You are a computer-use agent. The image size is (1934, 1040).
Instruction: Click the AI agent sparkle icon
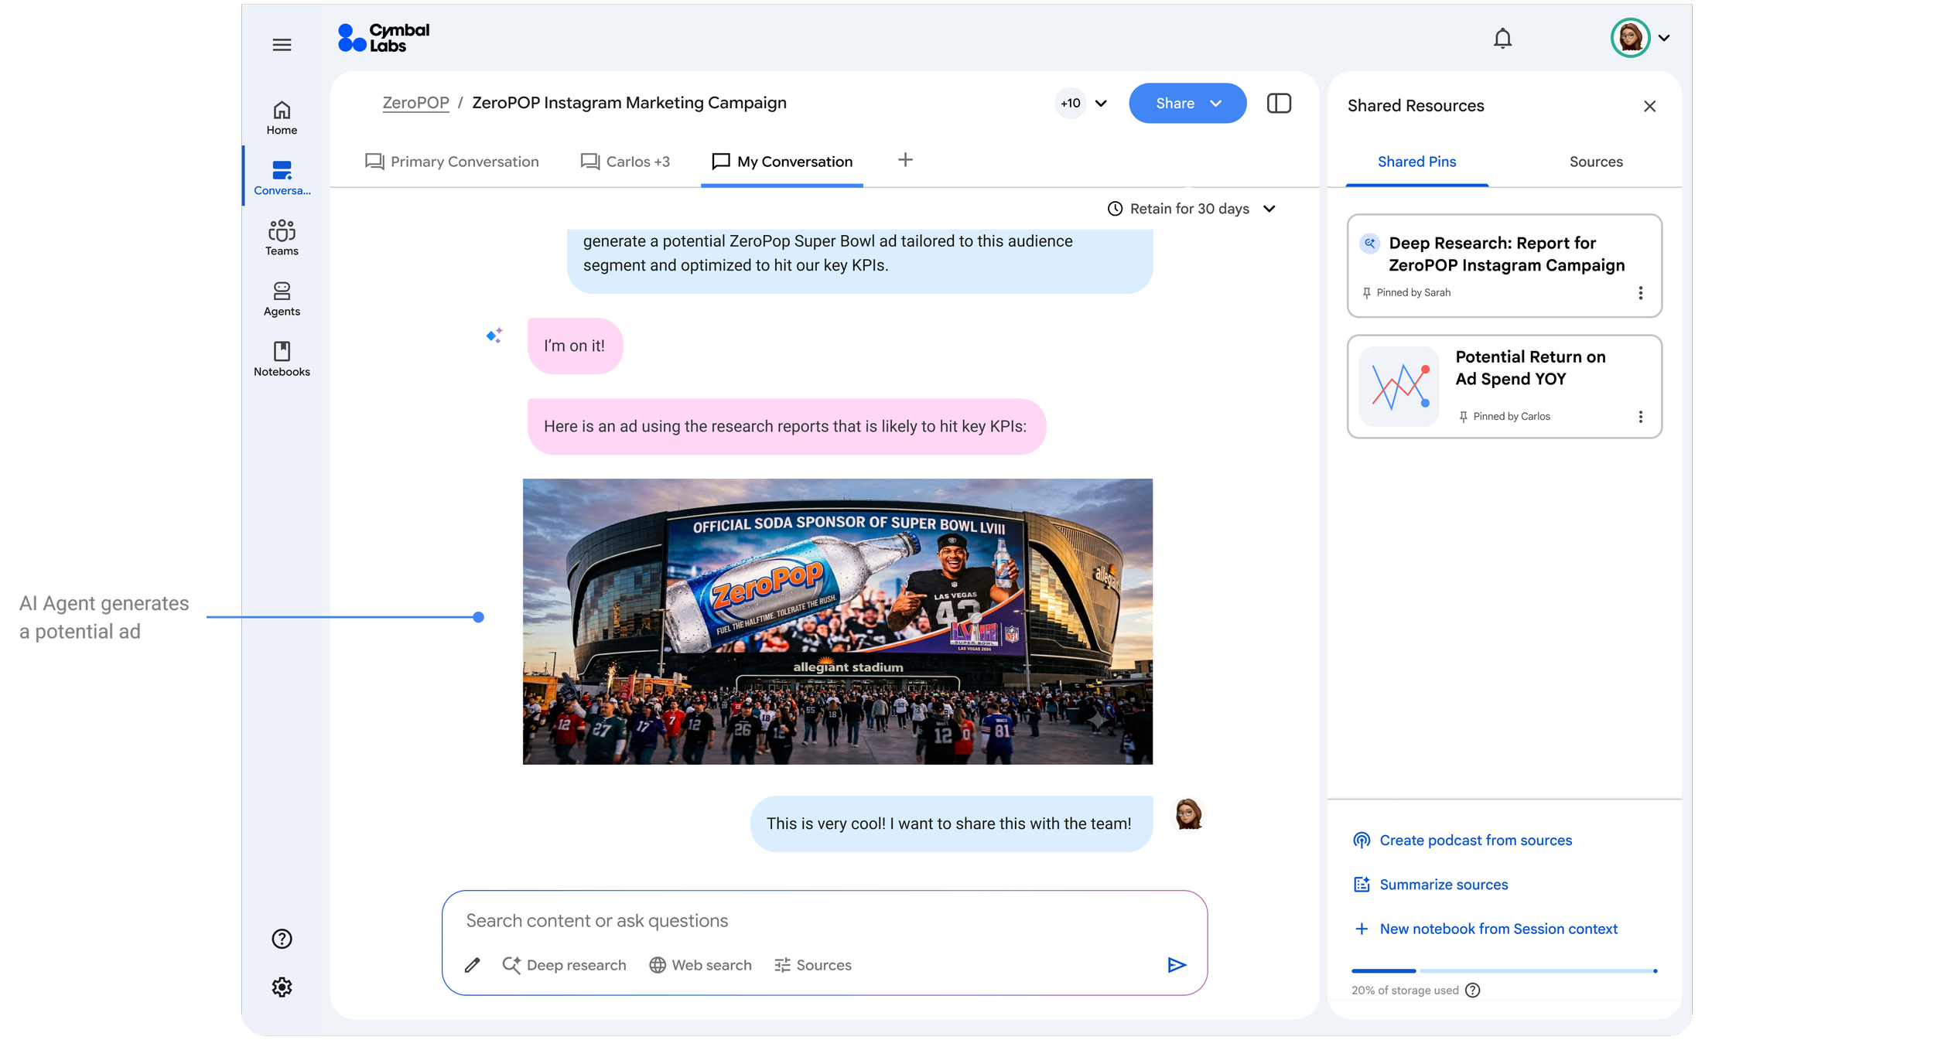point(494,335)
